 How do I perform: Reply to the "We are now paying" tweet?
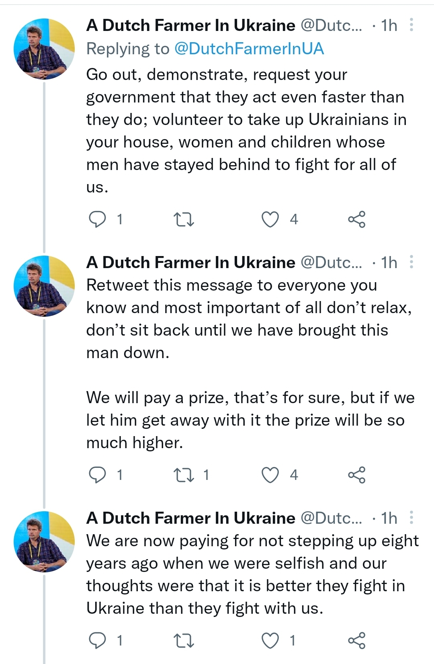(97, 640)
